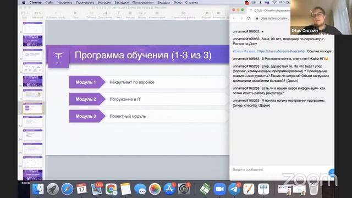The height and width of the screenshot is (198, 352).
Task: Select the Программа обучения slide title
Action: [143, 55]
